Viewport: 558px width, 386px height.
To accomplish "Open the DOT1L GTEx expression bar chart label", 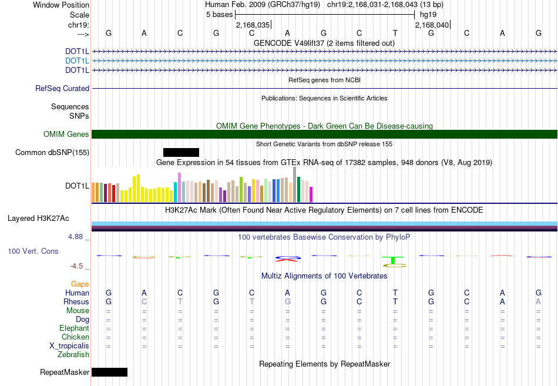I will (x=77, y=186).
